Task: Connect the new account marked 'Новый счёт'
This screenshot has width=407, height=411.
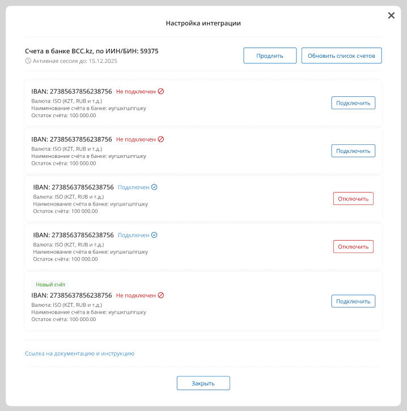Action: [353, 301]
